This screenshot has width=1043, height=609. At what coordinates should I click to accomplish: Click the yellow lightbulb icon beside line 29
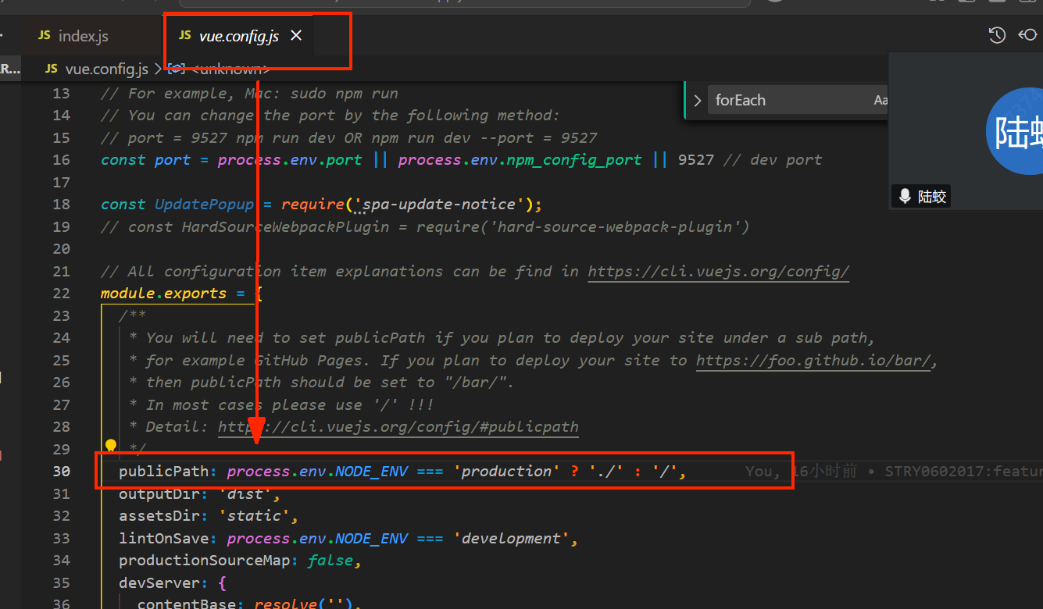point(110,445)
